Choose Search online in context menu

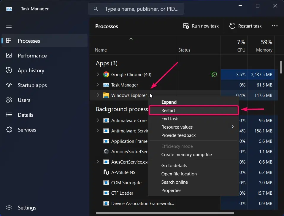coord(193,182)
